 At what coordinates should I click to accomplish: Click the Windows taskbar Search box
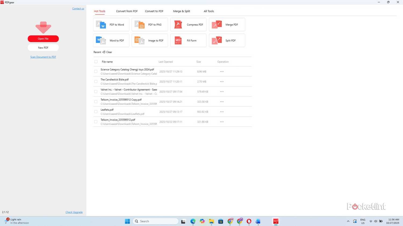pos(156,221)
